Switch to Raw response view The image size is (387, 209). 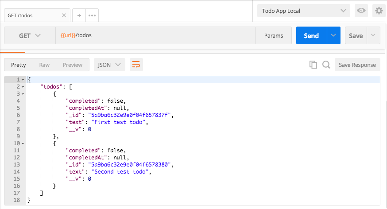(x=44, y=65)
